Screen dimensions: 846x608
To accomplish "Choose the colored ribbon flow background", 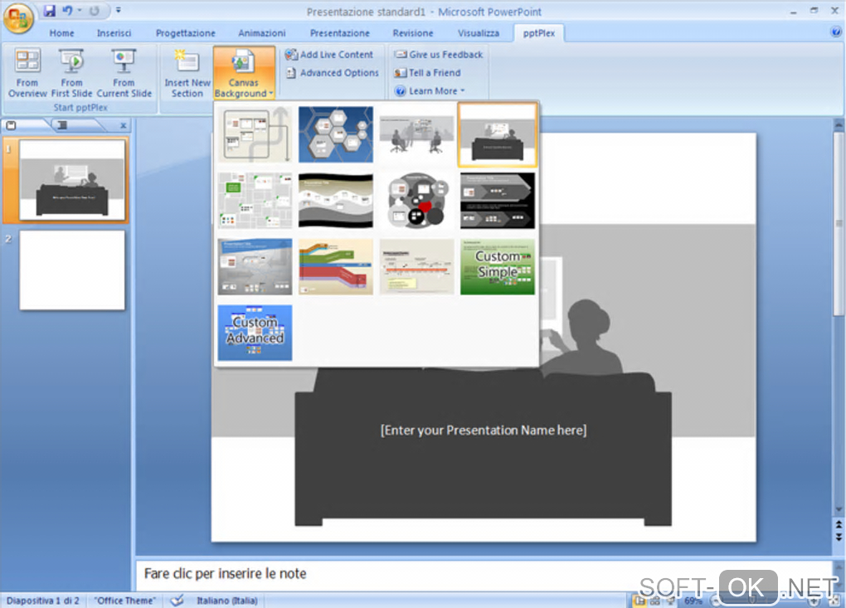I will tap(336, 267).
